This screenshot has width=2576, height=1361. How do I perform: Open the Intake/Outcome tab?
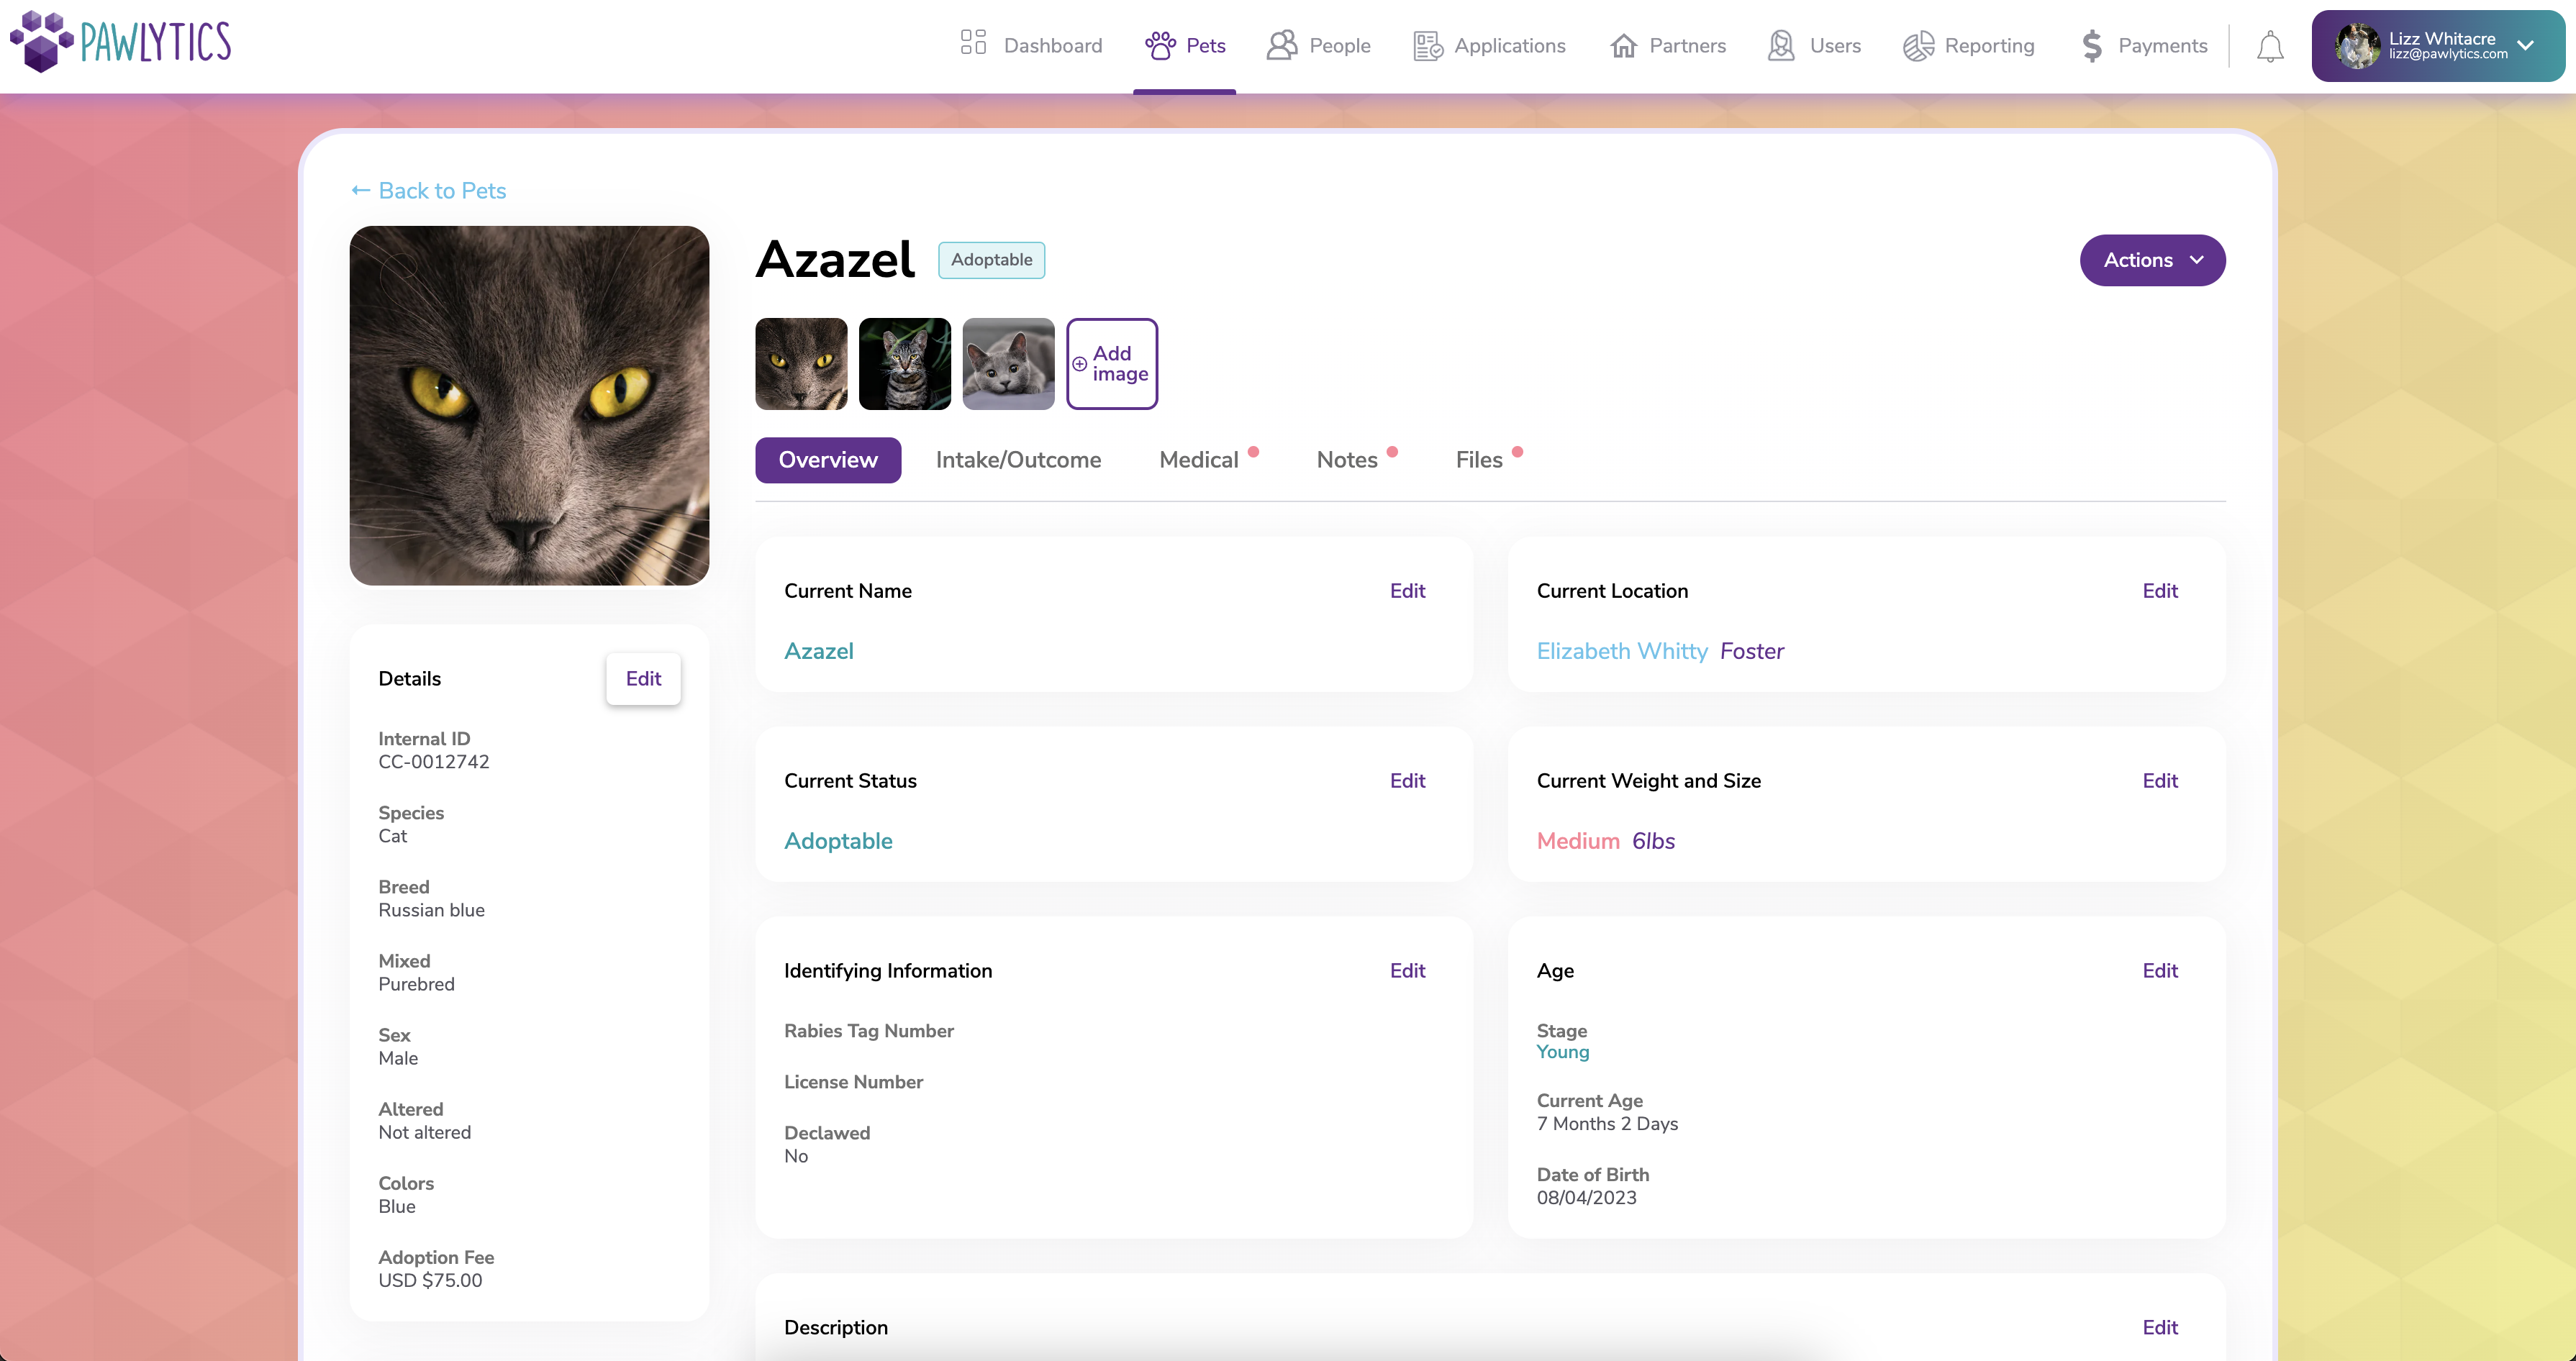1018,459
